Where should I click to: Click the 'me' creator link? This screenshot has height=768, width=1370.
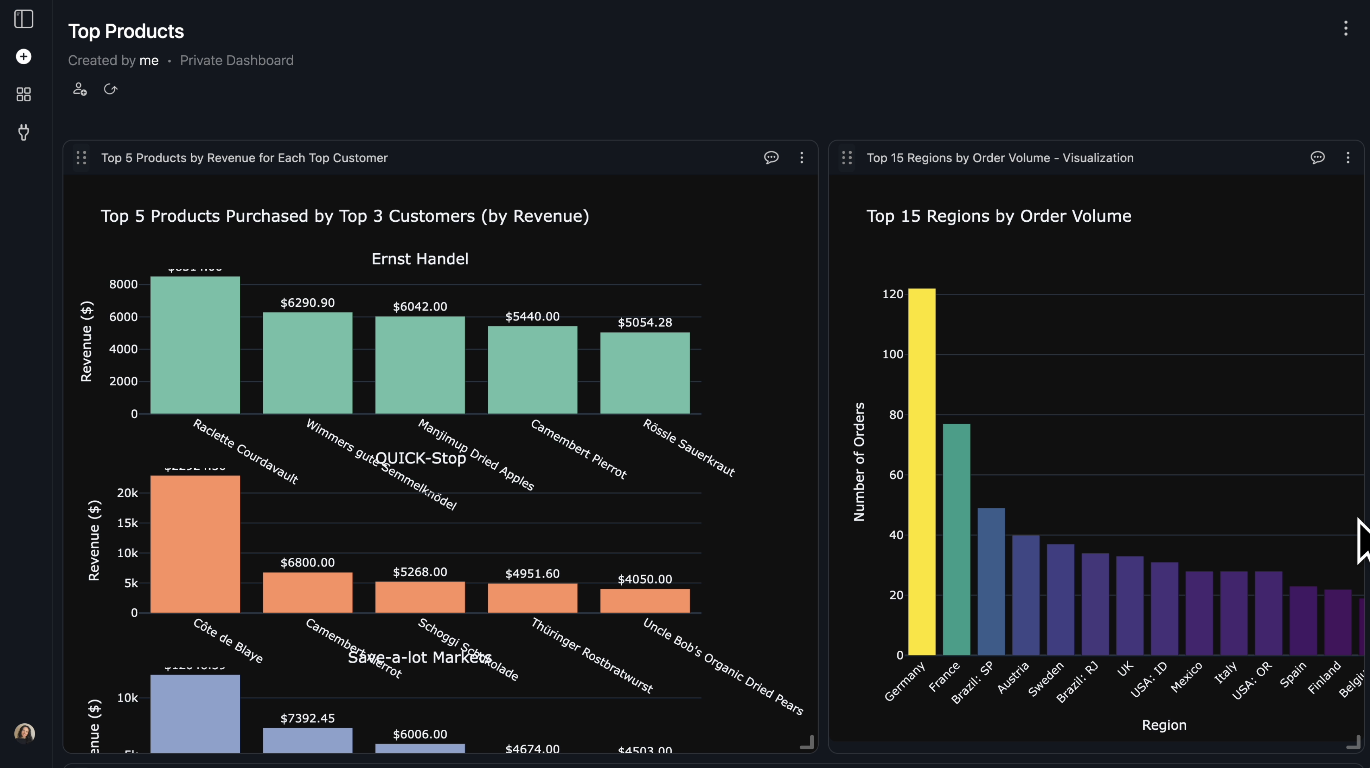[149, 60]
